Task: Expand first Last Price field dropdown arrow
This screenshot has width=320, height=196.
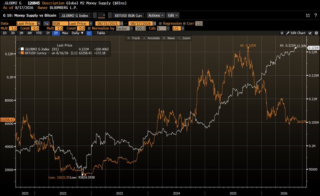Action: [39, 24]
